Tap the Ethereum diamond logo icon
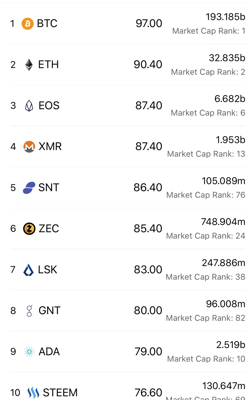Viewport: 249px width, 400px height. click(29, 65)
